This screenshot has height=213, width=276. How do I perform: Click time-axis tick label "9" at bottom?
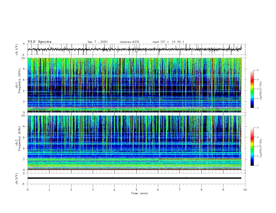223,190
